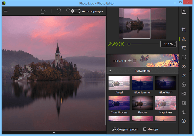Select the dashed selection tool icon
This screenshot has height=136, width=194.
[x=183, y=57]
